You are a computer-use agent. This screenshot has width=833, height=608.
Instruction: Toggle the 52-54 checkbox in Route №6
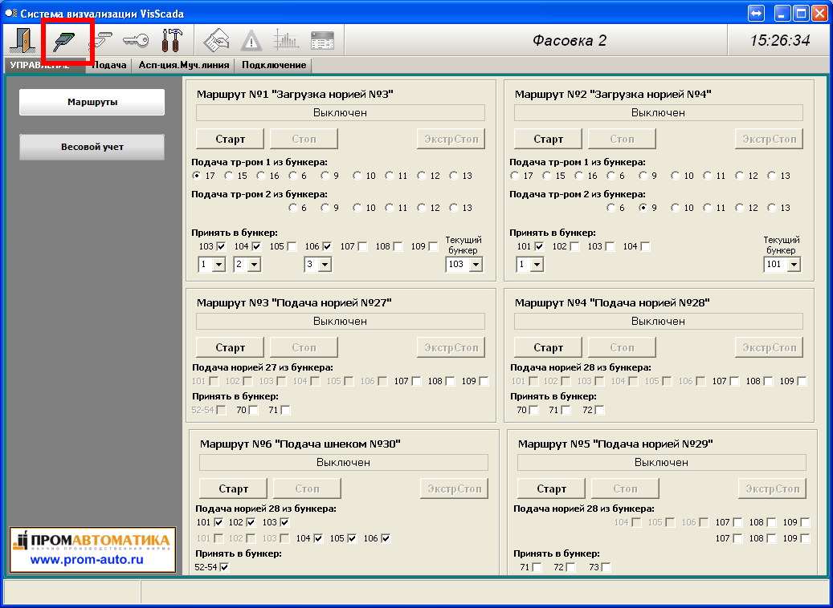point(225,567)
